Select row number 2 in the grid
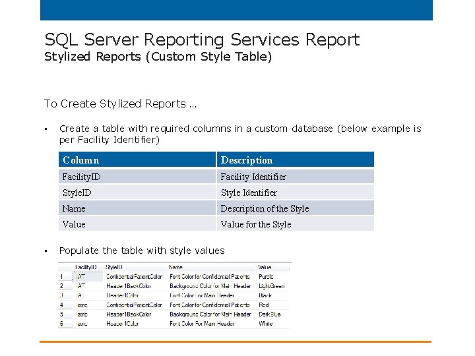Image resolution: width=475 pixels, height=356 pixels. tap(61, 286)
